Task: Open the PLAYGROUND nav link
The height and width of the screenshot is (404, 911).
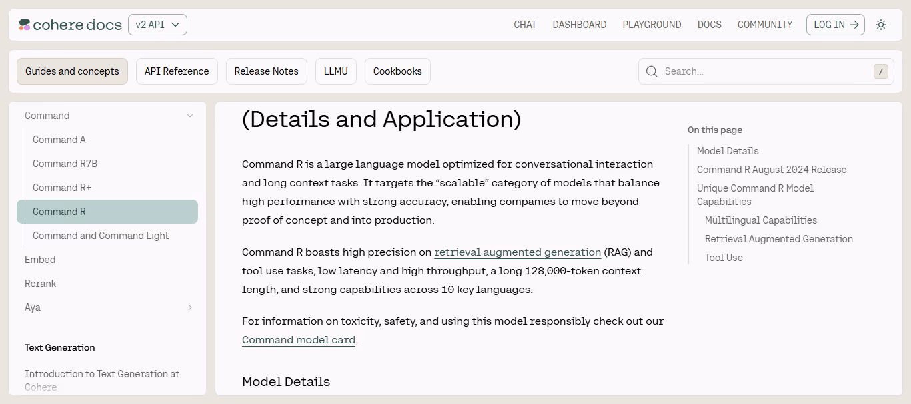Action: (652, 25)
